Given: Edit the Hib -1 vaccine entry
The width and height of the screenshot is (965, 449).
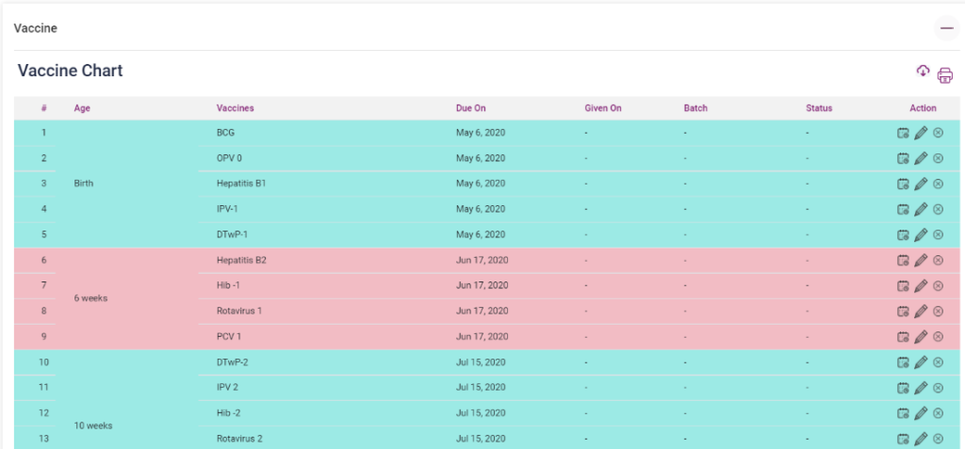Looking at the screenshot, I should pos(921,285).
